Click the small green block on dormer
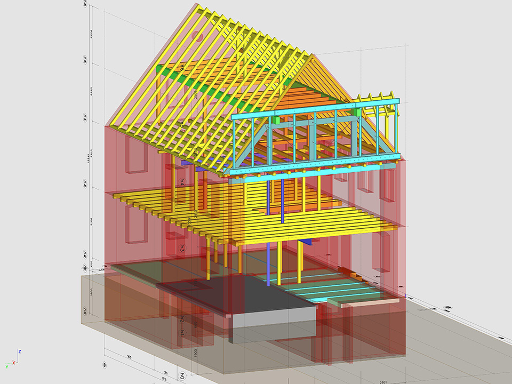512x384 pixels. (x=277, y=120)
